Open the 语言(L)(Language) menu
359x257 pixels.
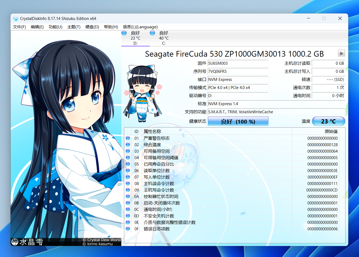click(x=140, y=27)
